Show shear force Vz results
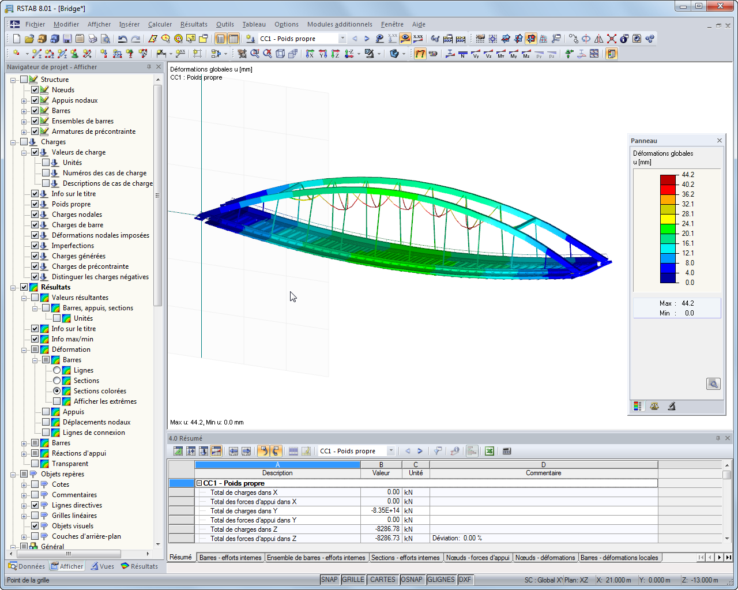Screen dimensions: 738x590 click(x=488, y=54)
